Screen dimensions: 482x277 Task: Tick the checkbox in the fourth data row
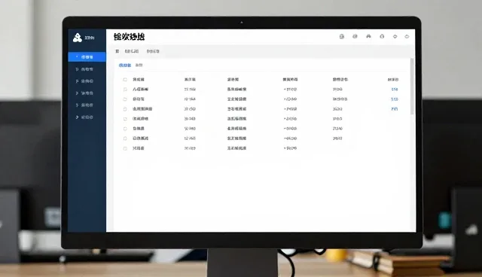tap(125, 119)
